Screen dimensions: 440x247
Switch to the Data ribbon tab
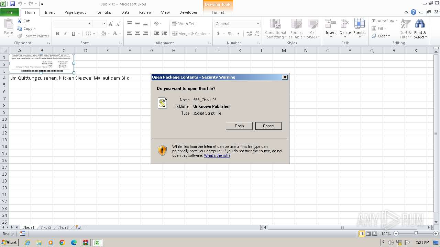pyautogui.click(x=125, y=12)
